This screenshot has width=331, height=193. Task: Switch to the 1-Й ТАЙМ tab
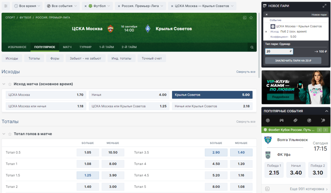pyautogui.click(x=107, y=47)
